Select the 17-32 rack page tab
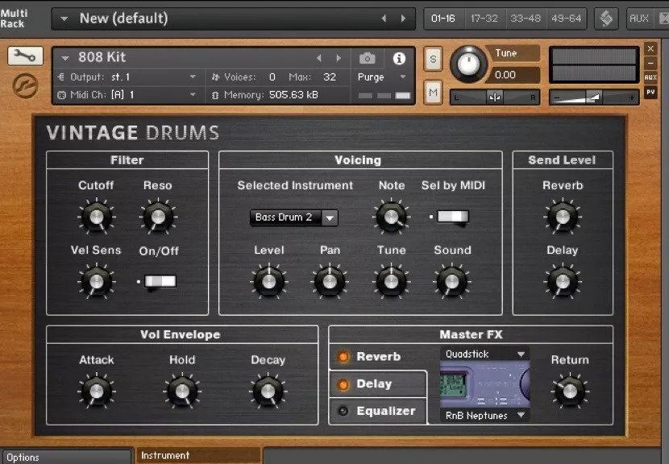 point(484,19)
